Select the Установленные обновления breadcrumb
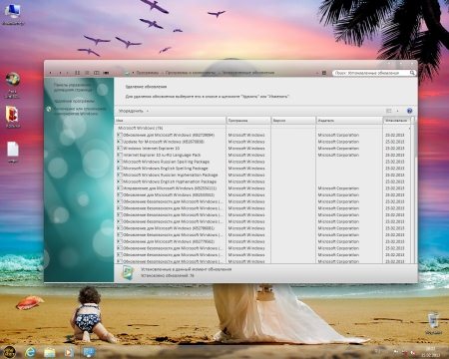 [x=248, y=73]
